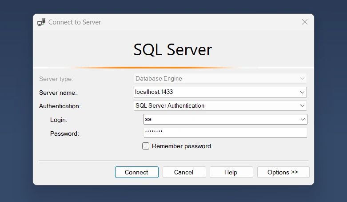The height and width of the screenshot is (202, 347).
Task: Click the masked Password field
Action: tap(225, 133)
